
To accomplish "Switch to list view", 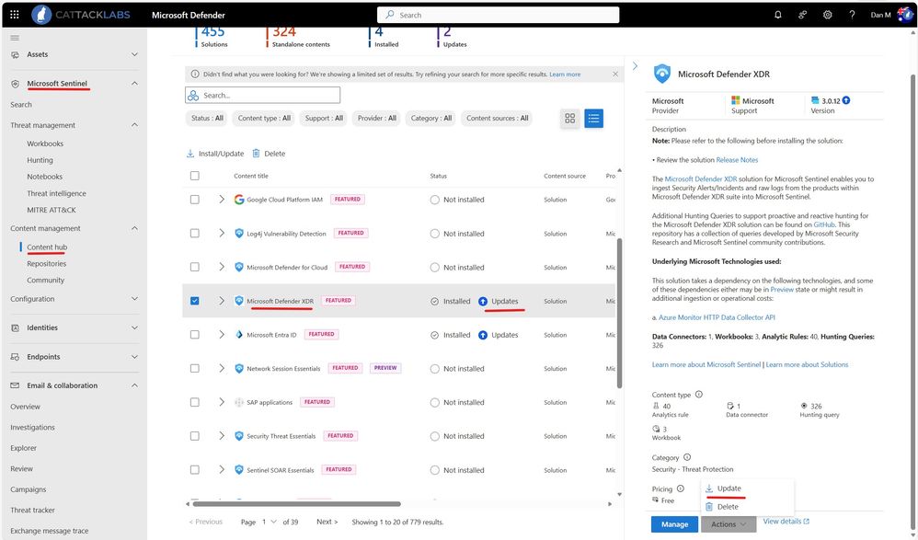I will tap(593, 119).
